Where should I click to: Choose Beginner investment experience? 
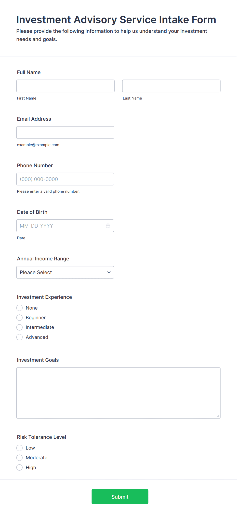click(19, 317)
